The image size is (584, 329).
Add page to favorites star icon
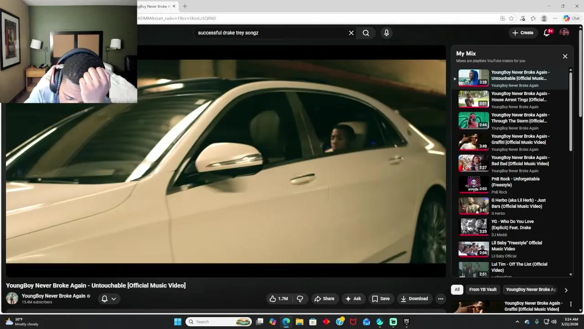click(x=511, y=18)
